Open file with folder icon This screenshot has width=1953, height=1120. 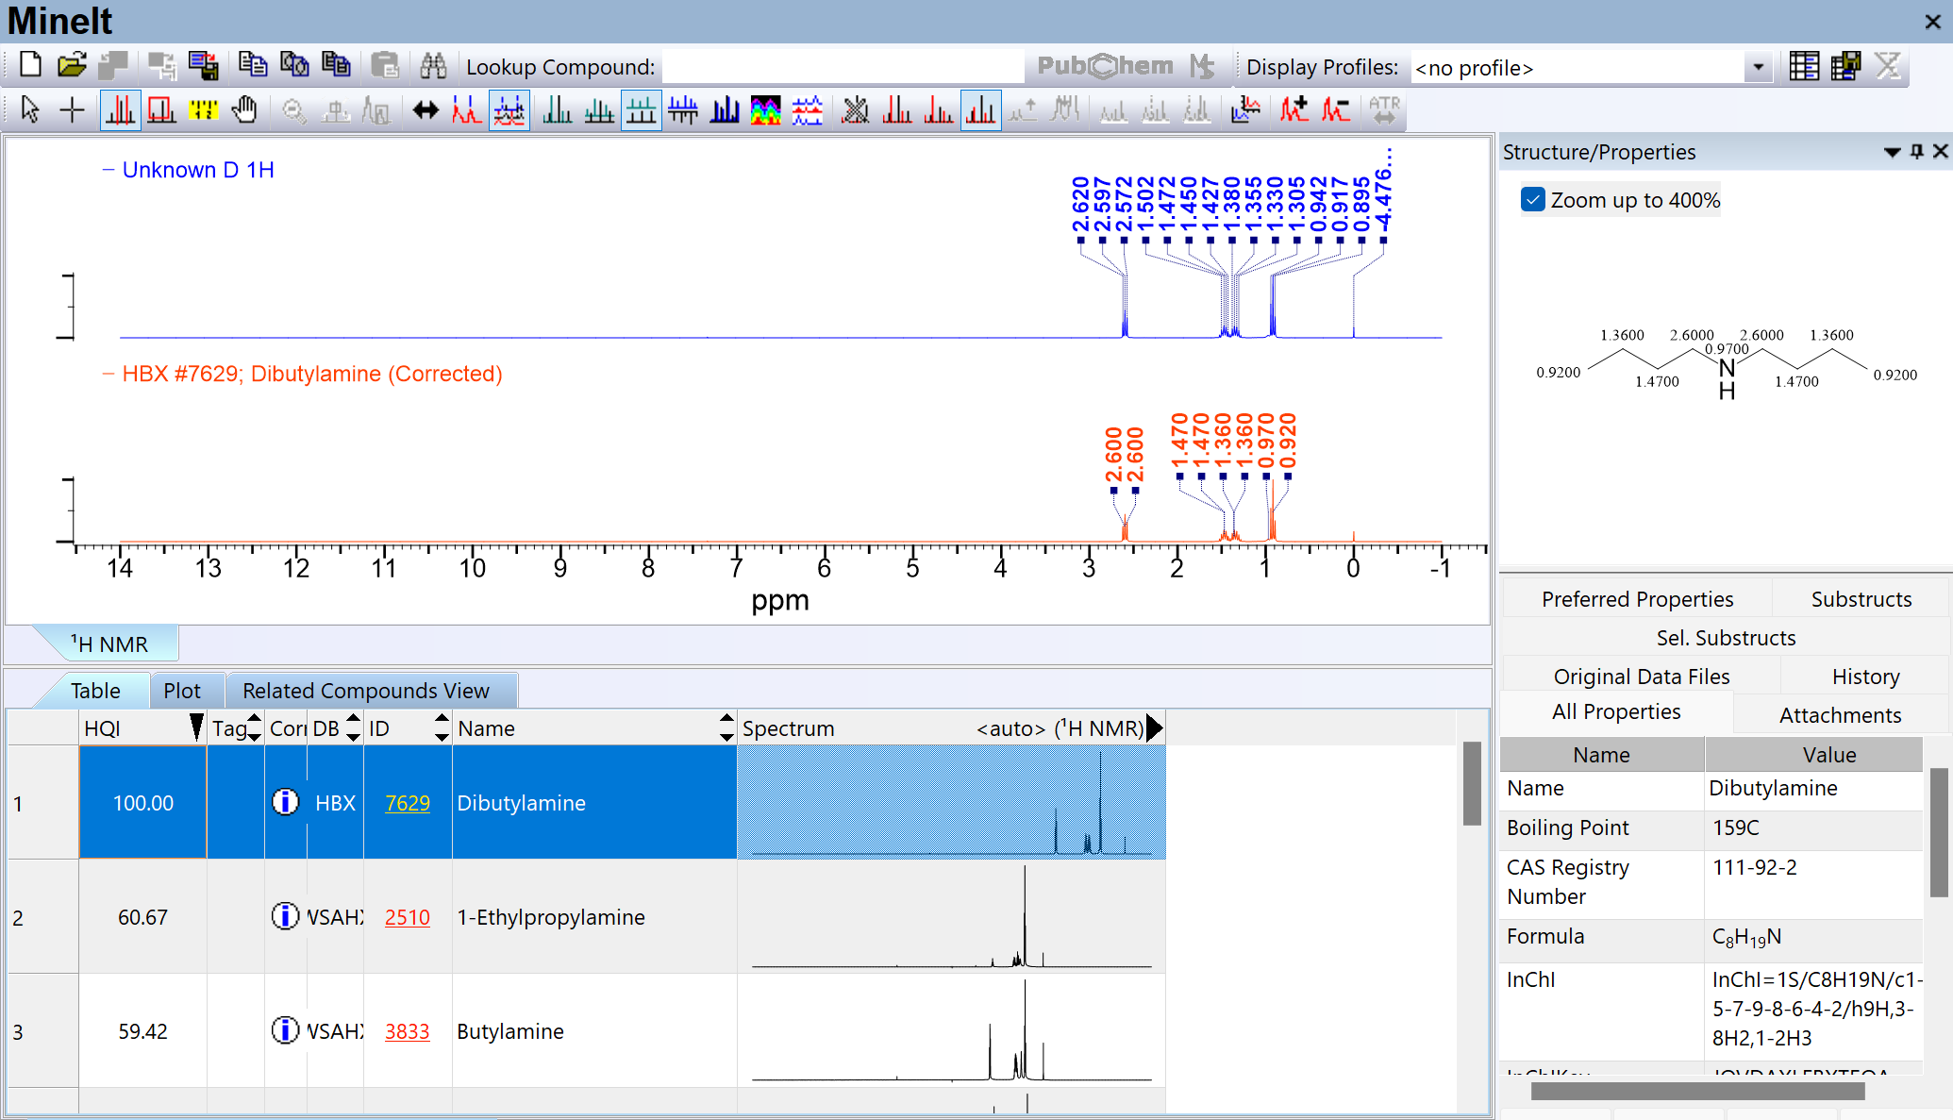[72, 66]
